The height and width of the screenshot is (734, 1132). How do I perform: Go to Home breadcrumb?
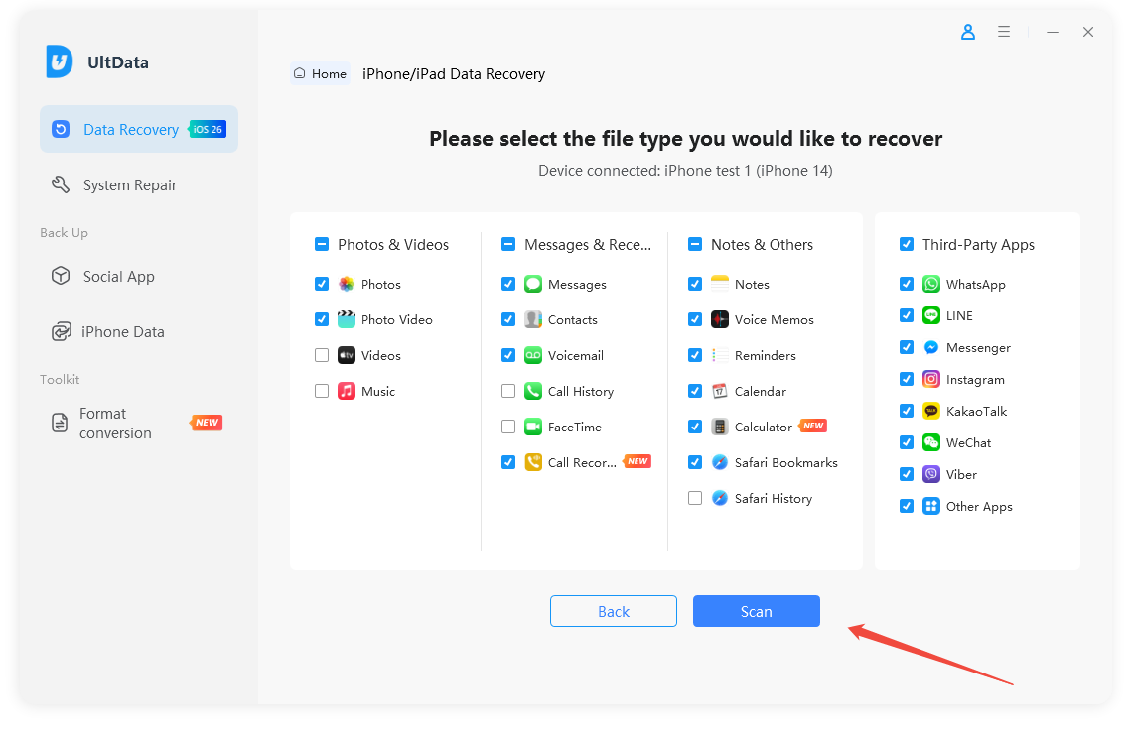321,73
